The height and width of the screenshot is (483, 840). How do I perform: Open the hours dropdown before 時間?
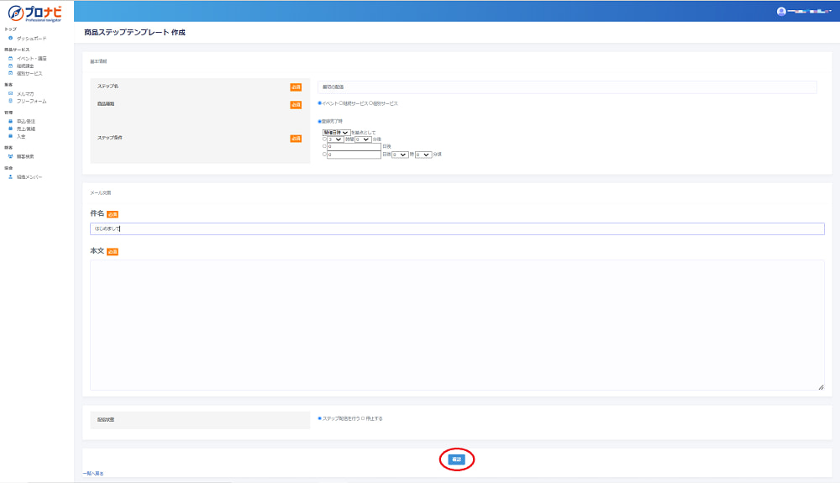click(335, 139)
